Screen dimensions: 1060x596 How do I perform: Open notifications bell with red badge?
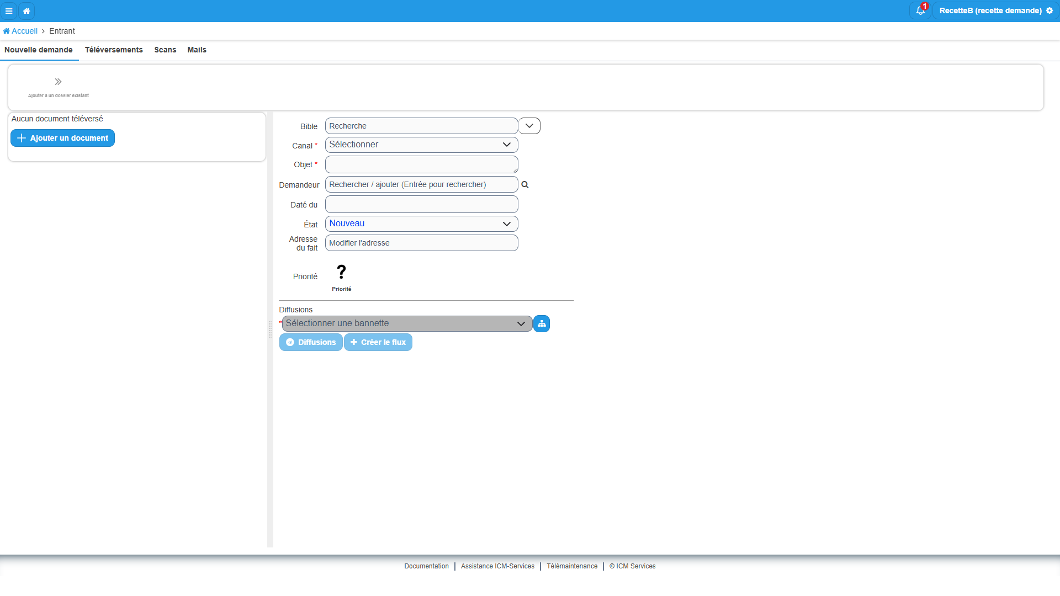(x=920, y=10)
